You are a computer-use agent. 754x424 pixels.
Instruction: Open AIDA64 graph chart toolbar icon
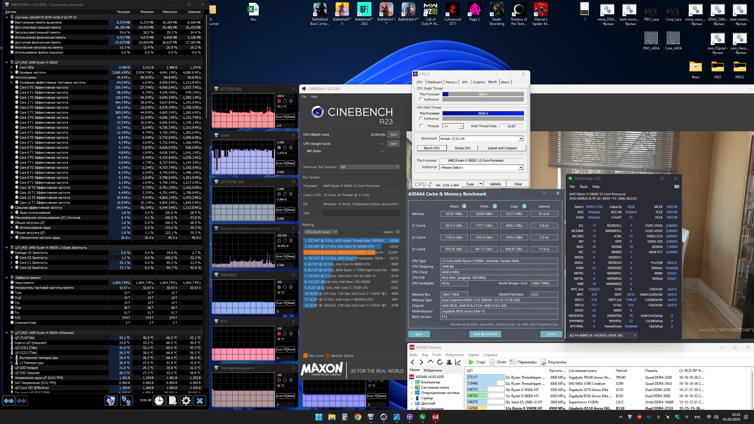458,362
